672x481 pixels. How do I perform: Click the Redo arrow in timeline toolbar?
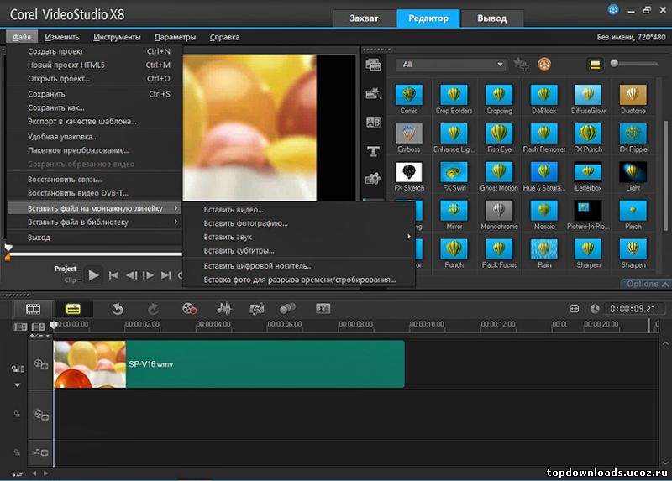[153, 308]
